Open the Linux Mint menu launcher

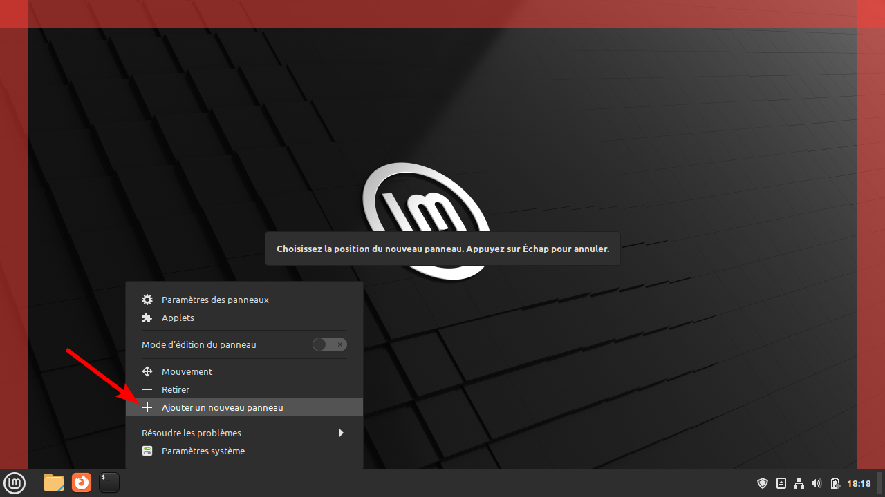14,483
